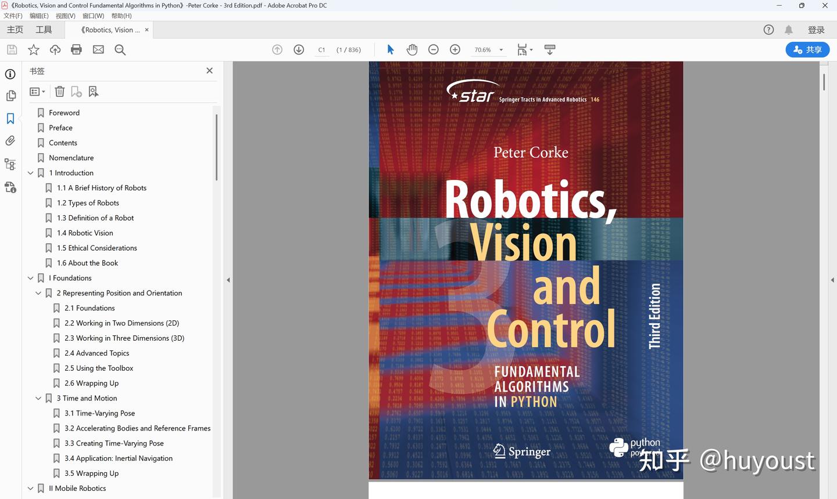Open the attachments panel (paperclip icon)

click(x=10, y=140)
